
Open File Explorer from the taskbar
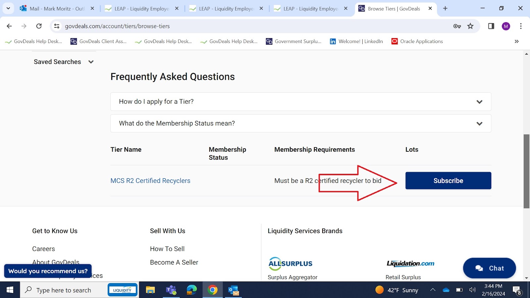click(x=150, y=290)
